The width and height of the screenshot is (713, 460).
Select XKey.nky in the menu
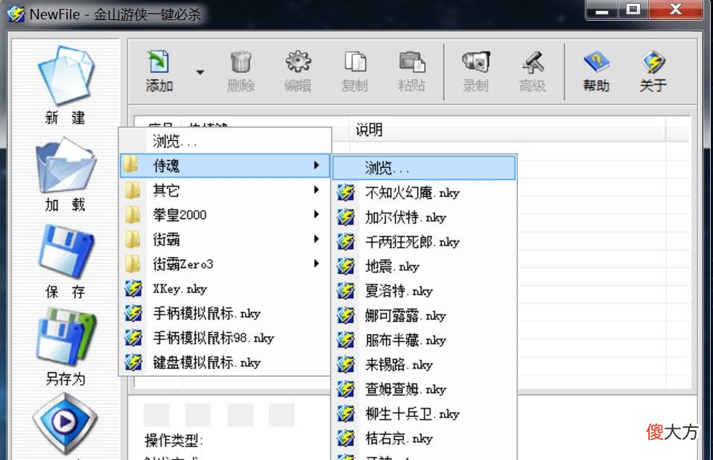[225, 288]
